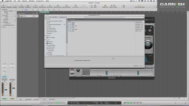Open the folder path dropdown in dialog
Screen dimensions: 189x106
[x=71, y=17]
